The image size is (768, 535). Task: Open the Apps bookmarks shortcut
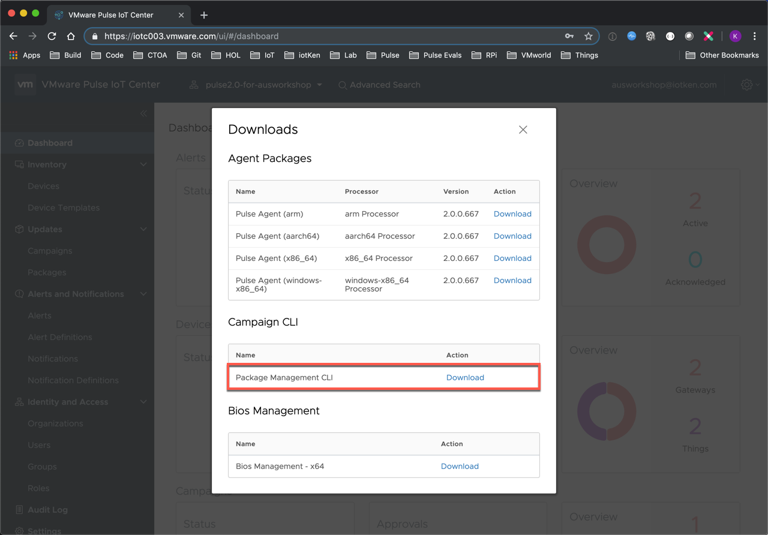(25, 55)
